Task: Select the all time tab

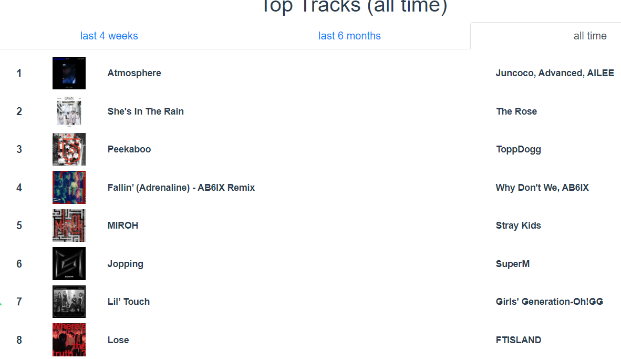Action: pos(589,36)
